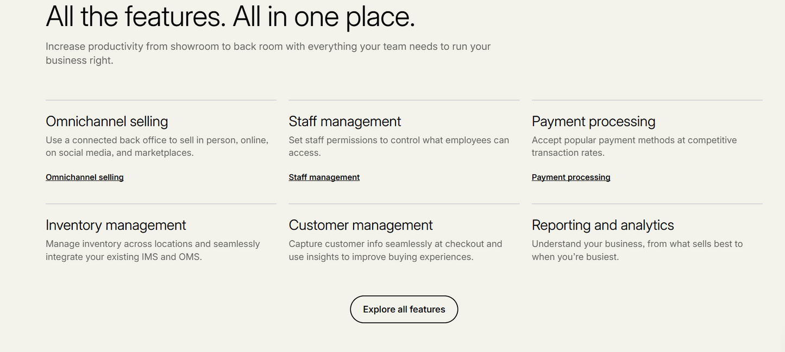Viewport: 785px width, 352px height.
Task: Select the Reporting and analytics heading
Action: (603, 225)
